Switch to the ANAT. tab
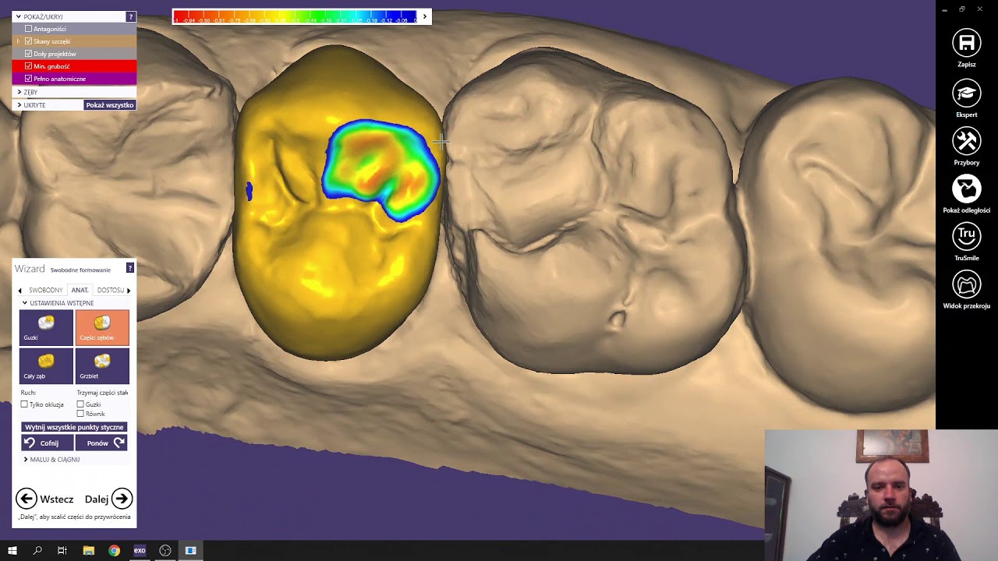 (80, 290)
